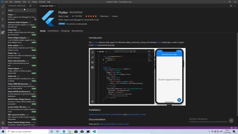Screen dimensions: 238x134
Task: Open the Help menu
Action: [x=49, y=2]
